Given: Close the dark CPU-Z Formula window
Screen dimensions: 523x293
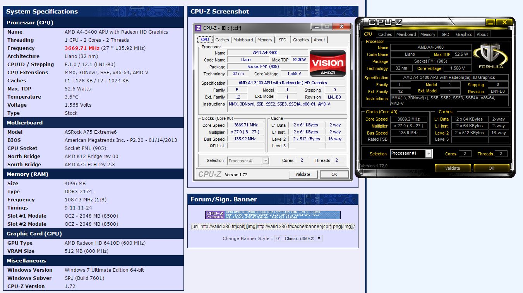Looking at the screenshot, I should [x=504, y=22].
